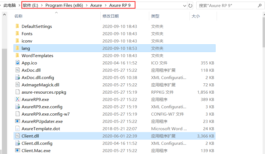Go to Program Files (x86) breadcrumb
This screenshot has width=265, height=154.
point(64,5)
